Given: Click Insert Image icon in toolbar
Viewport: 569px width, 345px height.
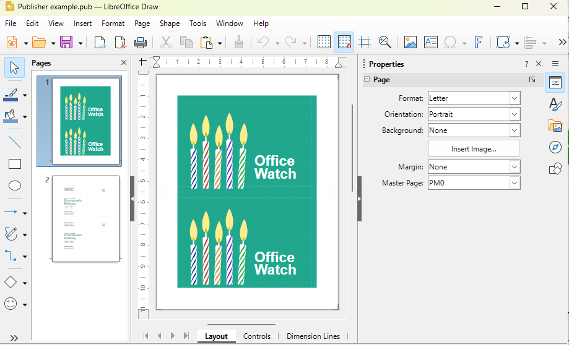Looking at the screenshot, I should point(410,43).
